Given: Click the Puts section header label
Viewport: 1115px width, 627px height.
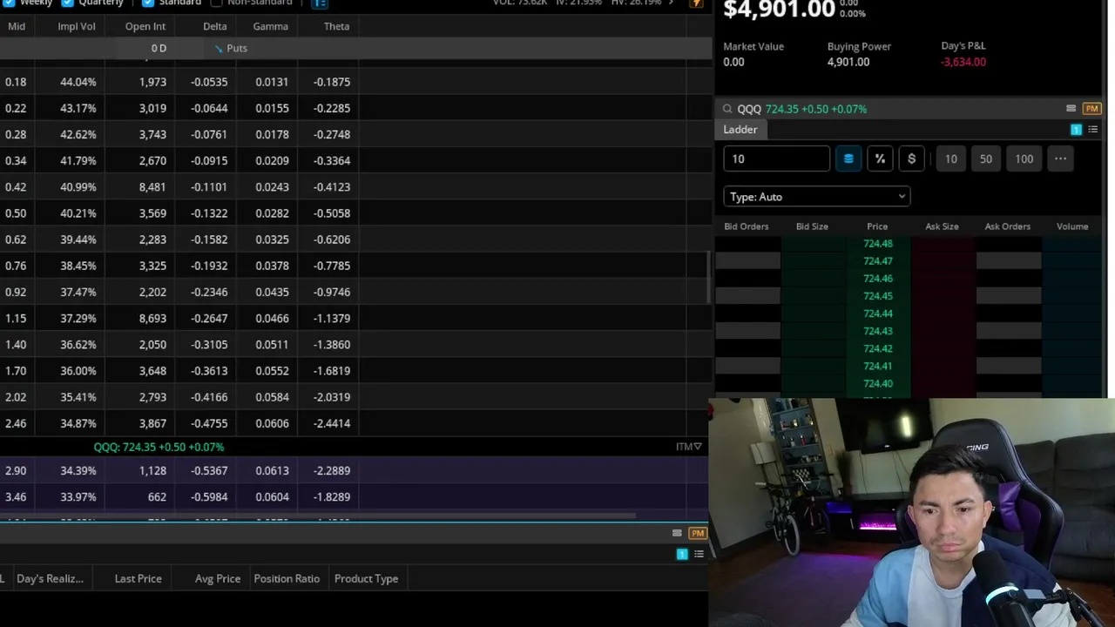Looking at the screenshot, I should point(236,48).
